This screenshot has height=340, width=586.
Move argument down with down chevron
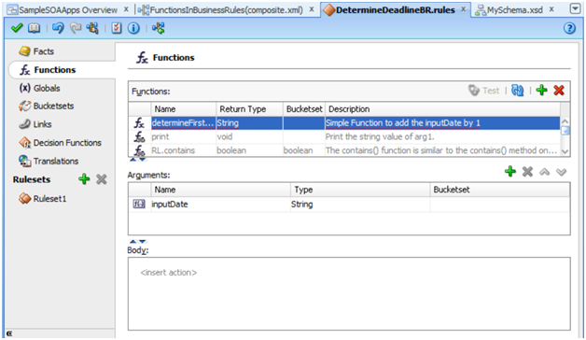coord(561,172)
